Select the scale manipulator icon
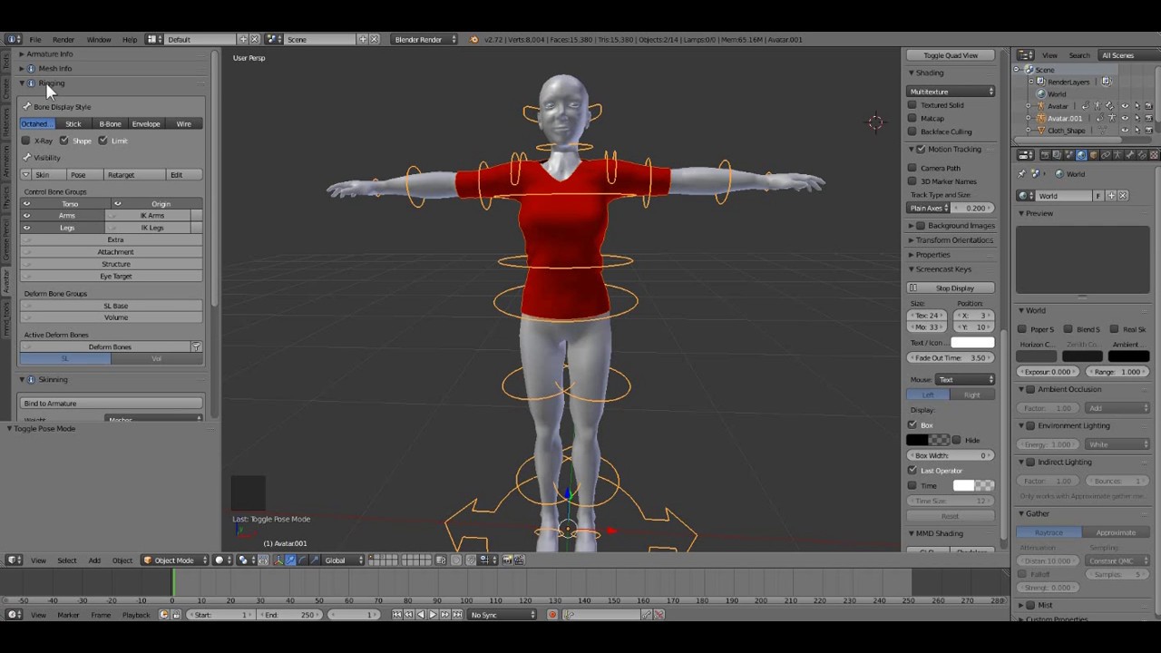Screen dimensions: 1161x653 (315, 560)
